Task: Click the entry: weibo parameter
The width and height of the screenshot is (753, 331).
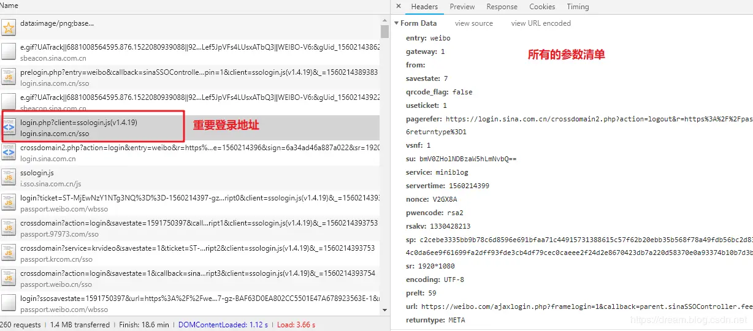Action: (428, 38)
